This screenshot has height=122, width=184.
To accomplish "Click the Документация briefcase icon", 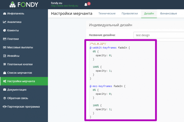I will (x=5, y=90).
